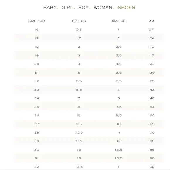Screen dimensions: 170x170
Task: Click the SIZE US column header
Action: pyautogui.click(x=119, y=21)
